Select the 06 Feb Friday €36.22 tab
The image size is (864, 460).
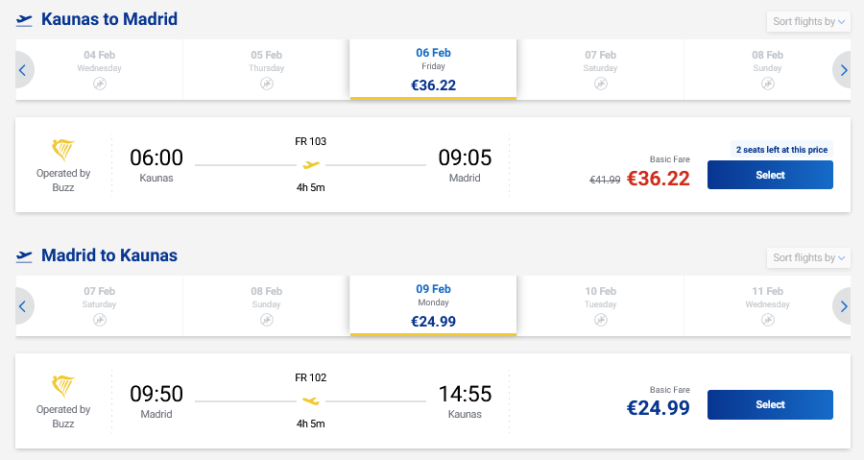coord(433,69)
